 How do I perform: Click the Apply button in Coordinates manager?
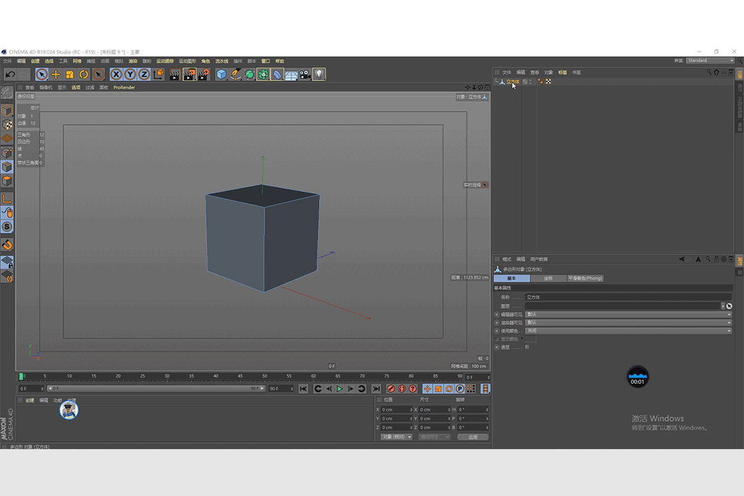point(473,437)
